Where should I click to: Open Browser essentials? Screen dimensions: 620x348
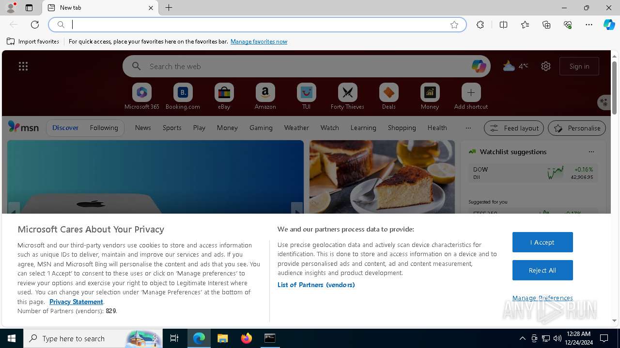[x=568, y=25]
